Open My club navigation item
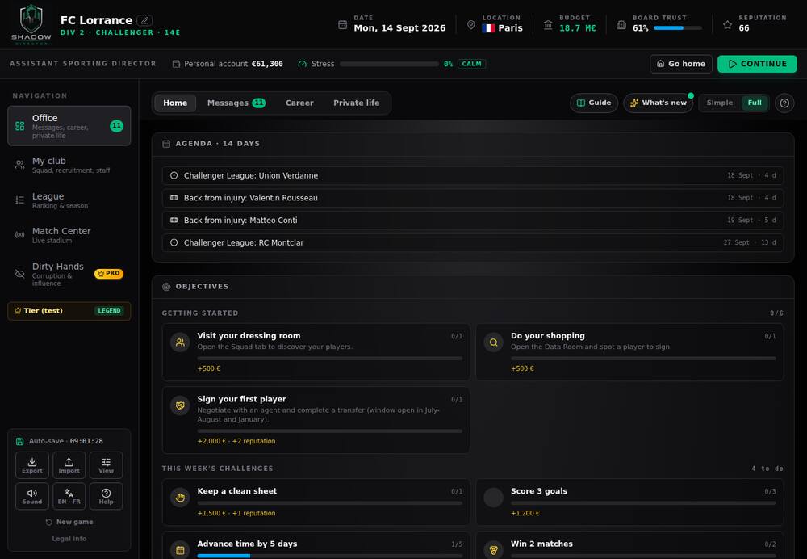 [69, 165]
